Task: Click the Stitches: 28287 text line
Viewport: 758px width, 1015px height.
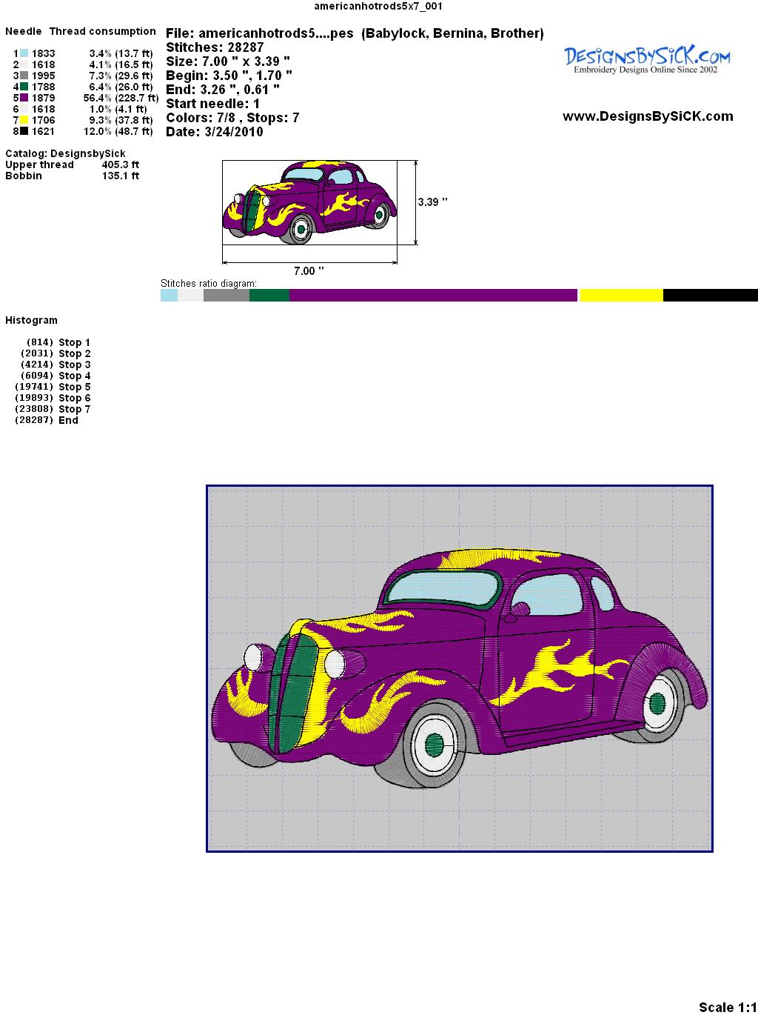Action: click(215, 47)
